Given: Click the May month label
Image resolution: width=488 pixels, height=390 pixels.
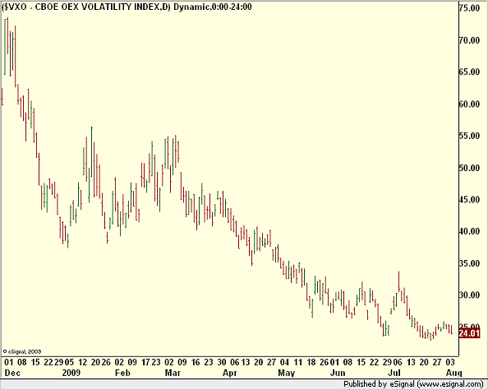Looking at the screenshot, I should [287, 373].
